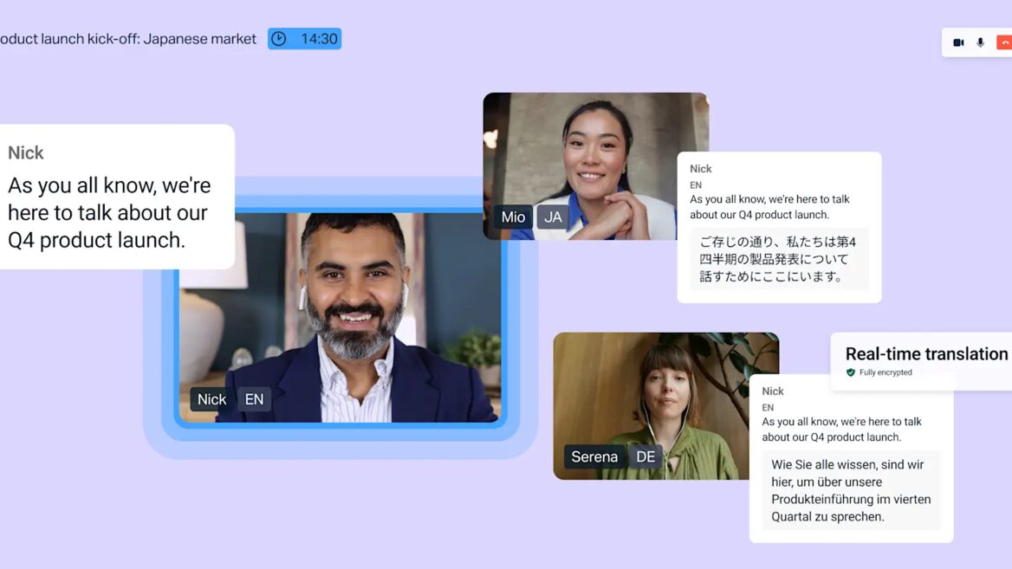Click the Mio name label on video
This screenshot has height=569, width=1012.
(513, 217)
